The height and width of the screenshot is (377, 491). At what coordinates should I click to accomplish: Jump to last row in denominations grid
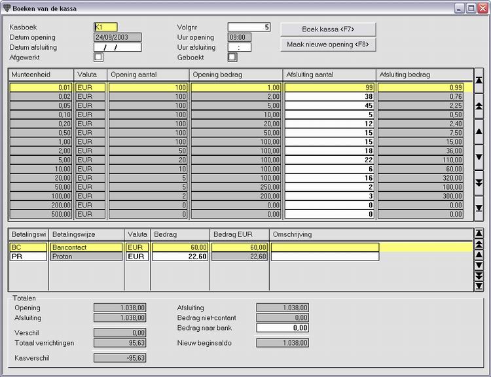click(x=479, y=209)
